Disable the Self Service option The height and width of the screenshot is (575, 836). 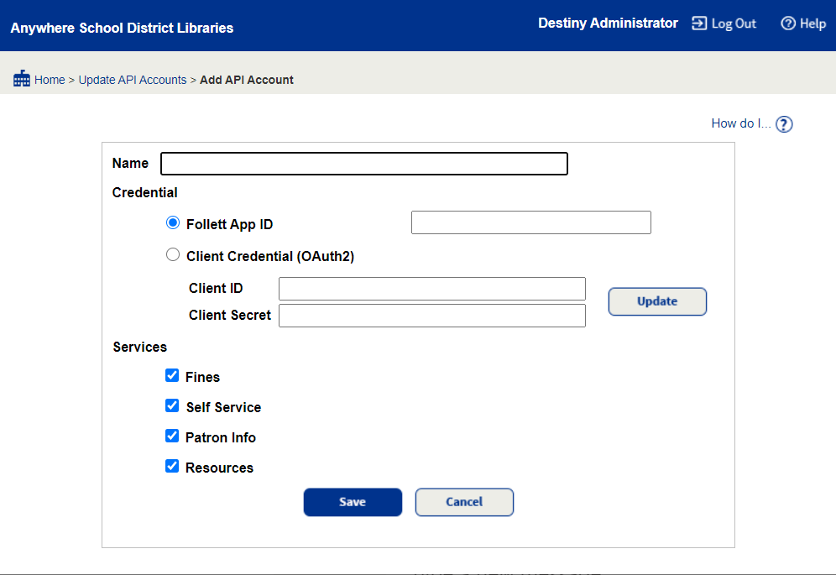172,405
